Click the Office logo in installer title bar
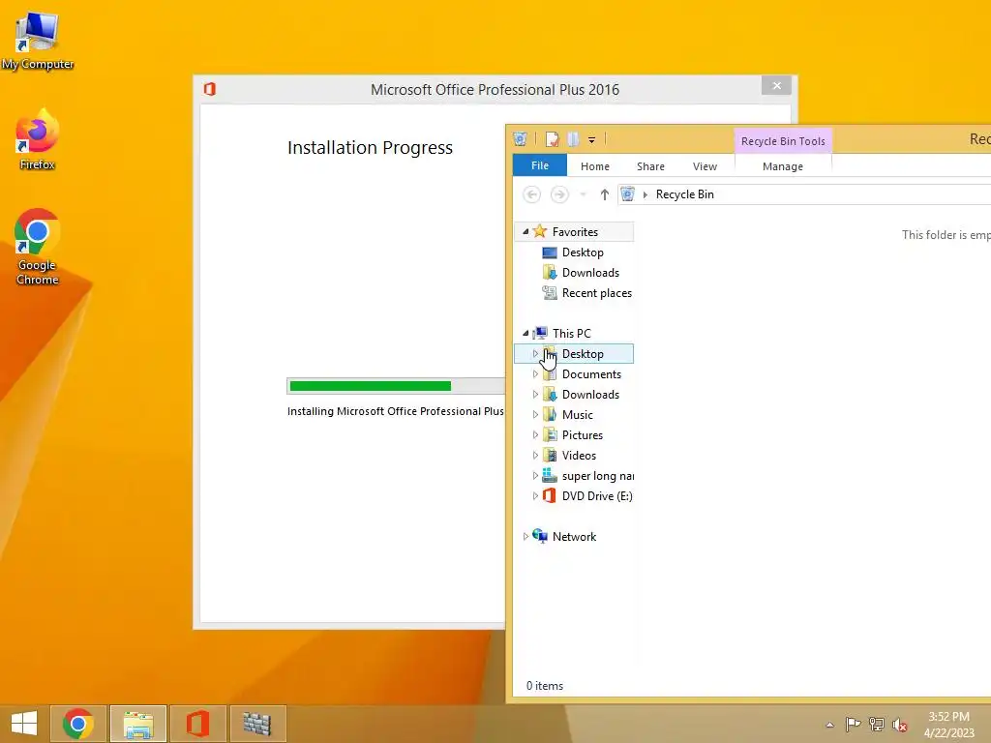The image size is (991, 743). point(210,89)
